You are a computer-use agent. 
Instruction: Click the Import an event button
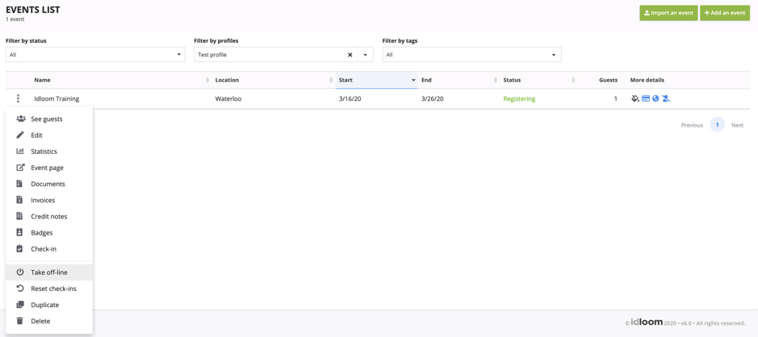pos(668,13)
